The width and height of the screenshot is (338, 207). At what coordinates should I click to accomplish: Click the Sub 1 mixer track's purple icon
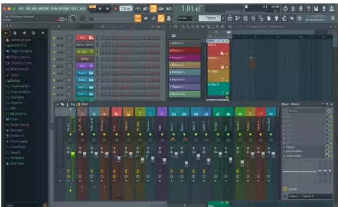(x=162, y=112)
